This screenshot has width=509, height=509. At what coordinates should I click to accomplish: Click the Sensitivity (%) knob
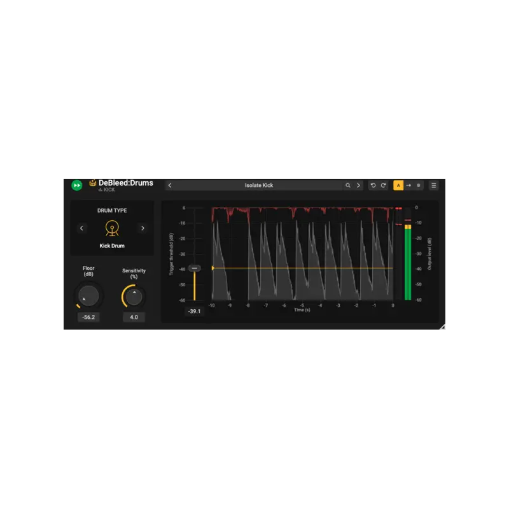point(134,296)
